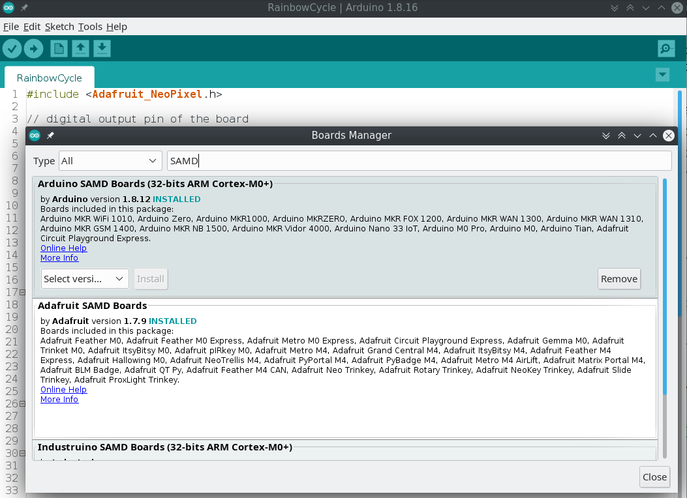The height and width of the screenshot is (498, 687).
Task: Open the Tools menu
Action: tap(90, 27)
